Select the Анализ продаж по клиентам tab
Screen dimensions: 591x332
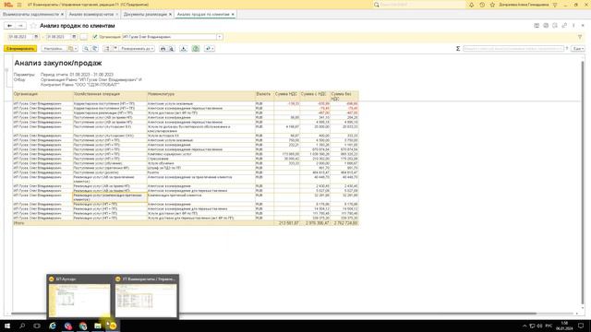(x=203, y=15)
